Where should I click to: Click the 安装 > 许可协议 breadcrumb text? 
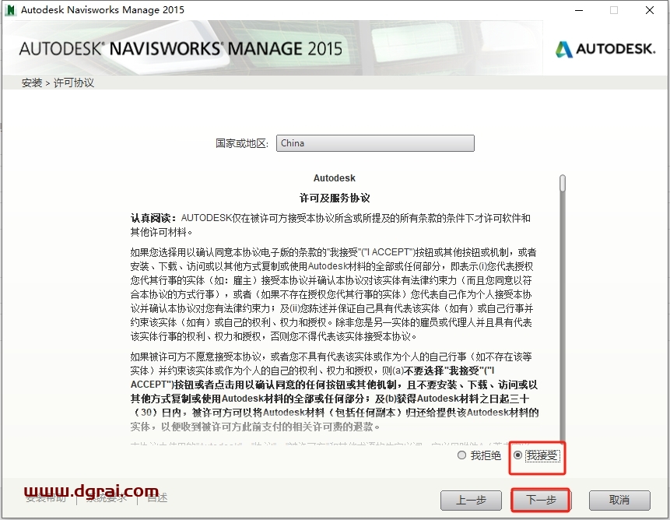(58, 83)
